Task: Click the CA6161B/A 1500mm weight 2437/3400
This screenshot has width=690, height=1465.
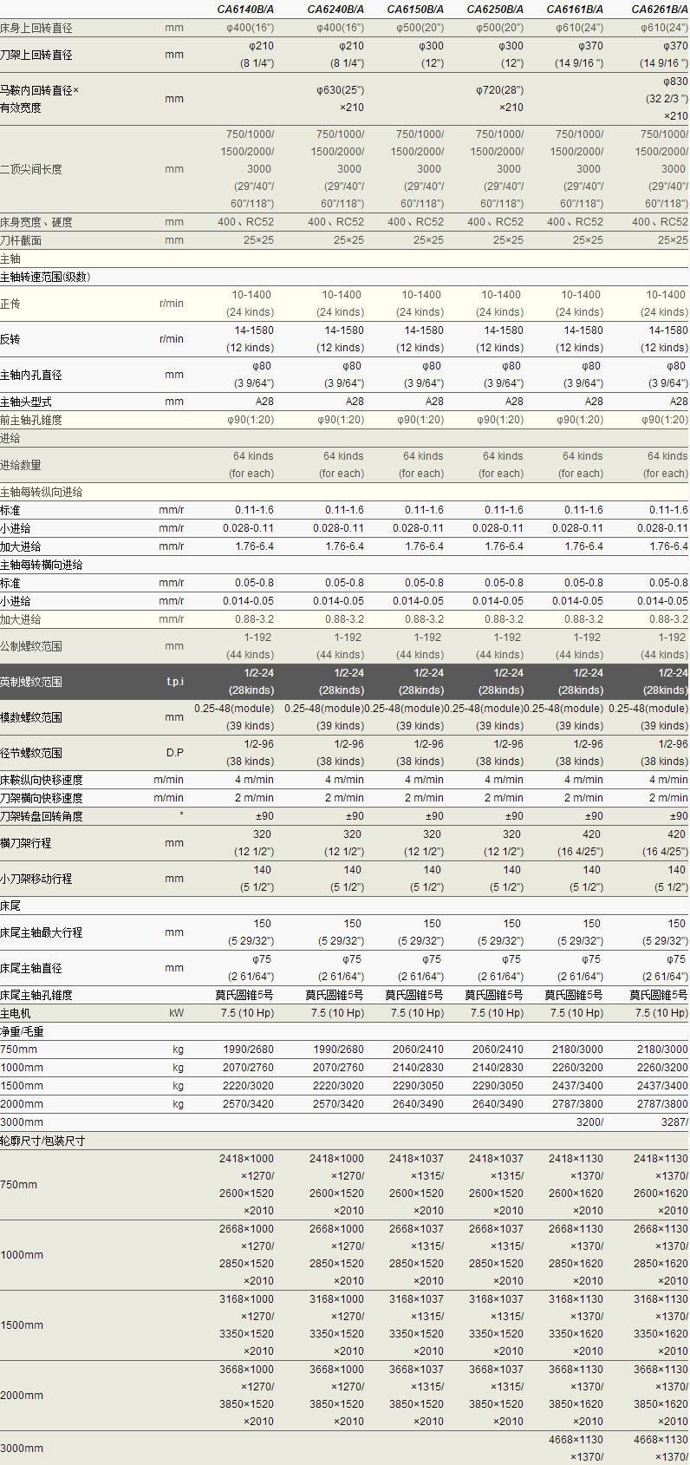Action: point(577,1086)
